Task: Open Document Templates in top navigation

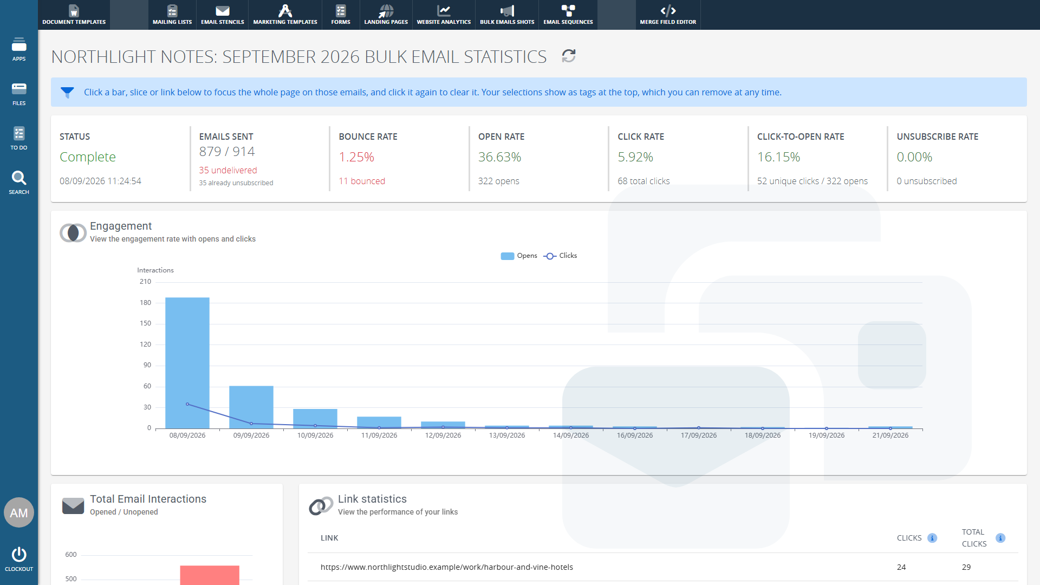Action: tap(74, 15)
